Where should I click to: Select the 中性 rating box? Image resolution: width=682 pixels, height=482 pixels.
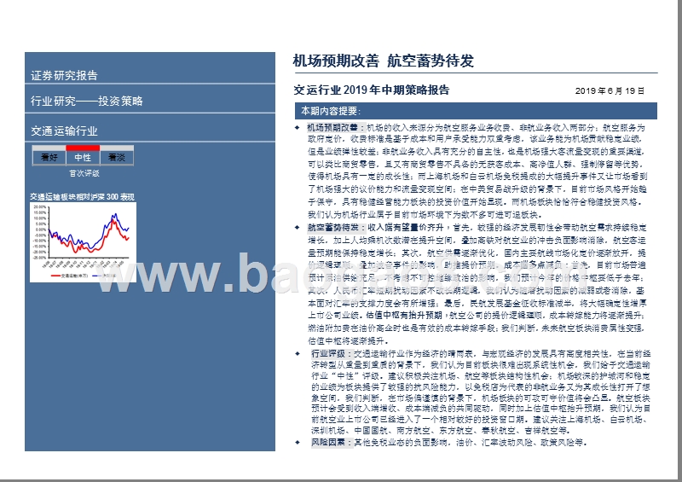83,157
